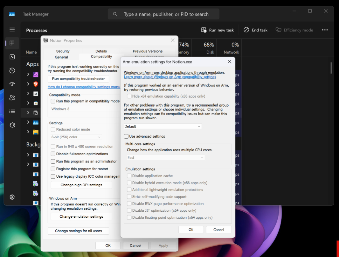Open the Users page icon
The image size is (339, 257).
(x=12, y=98)
